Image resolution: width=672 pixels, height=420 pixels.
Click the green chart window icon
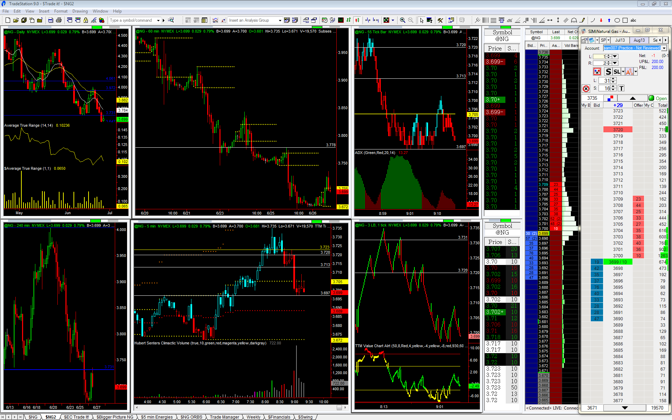point(341,20)
